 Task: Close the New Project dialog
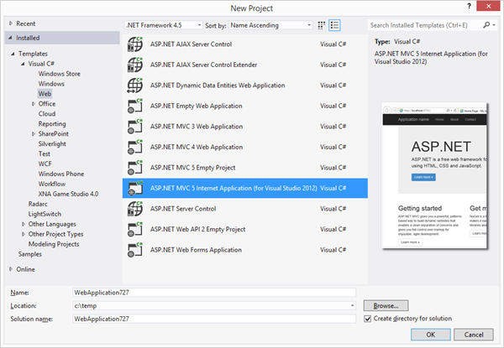(x=488, y=6)
